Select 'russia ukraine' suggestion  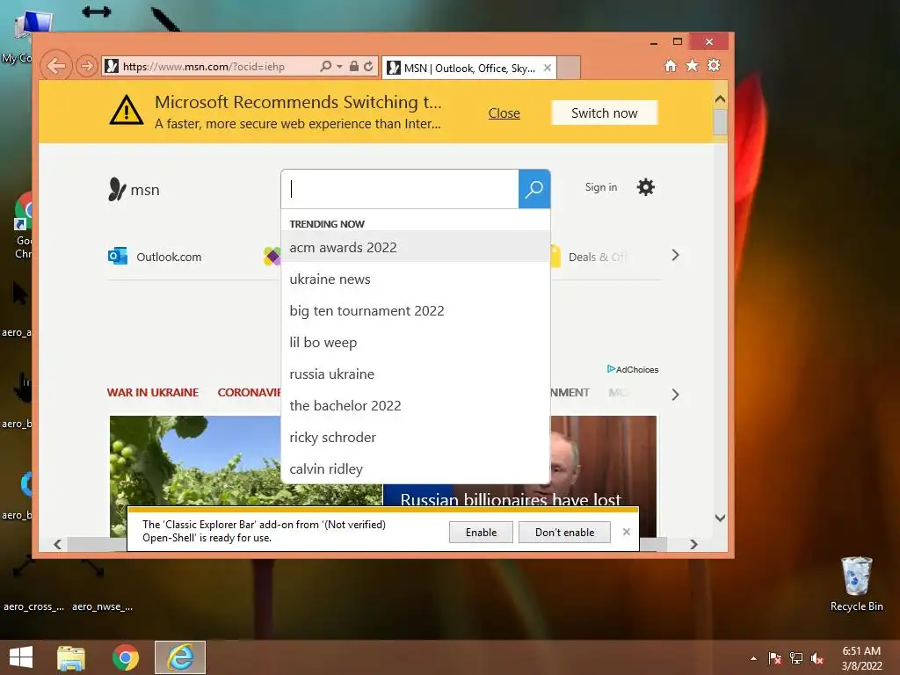[x=416, y=374]
